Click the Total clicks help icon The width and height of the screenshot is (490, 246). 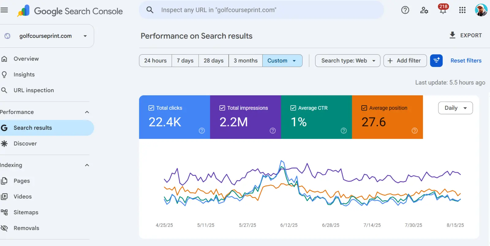202,131
